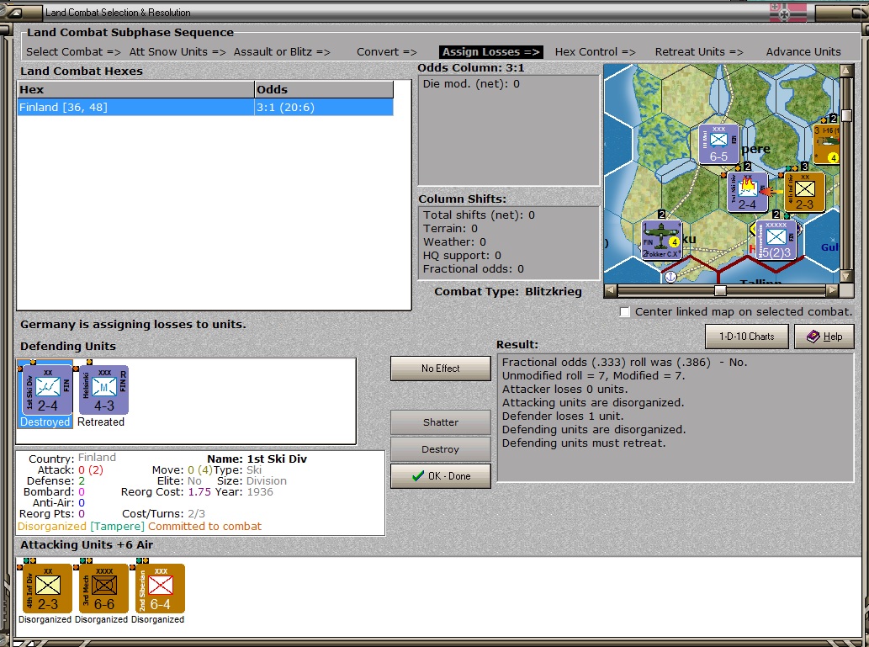869x647 pixels.
Task: Click the Name: 1st Ski Div label
Action: click(x=257, y=459)
